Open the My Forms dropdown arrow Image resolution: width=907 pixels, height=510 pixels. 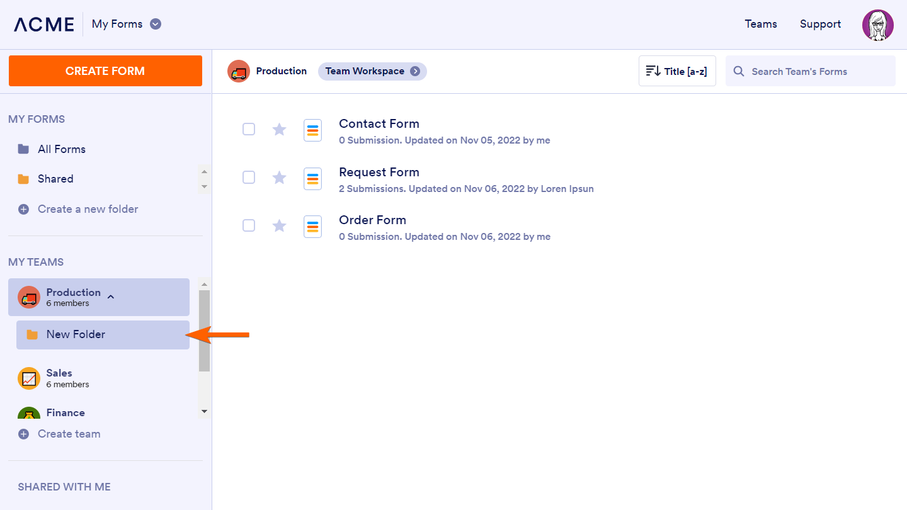[156, 25]
